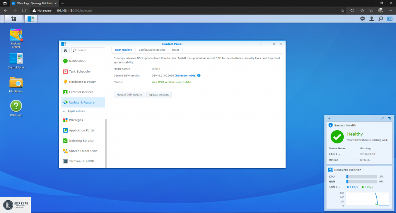Open Indexing Service settings

click(83, 141)
